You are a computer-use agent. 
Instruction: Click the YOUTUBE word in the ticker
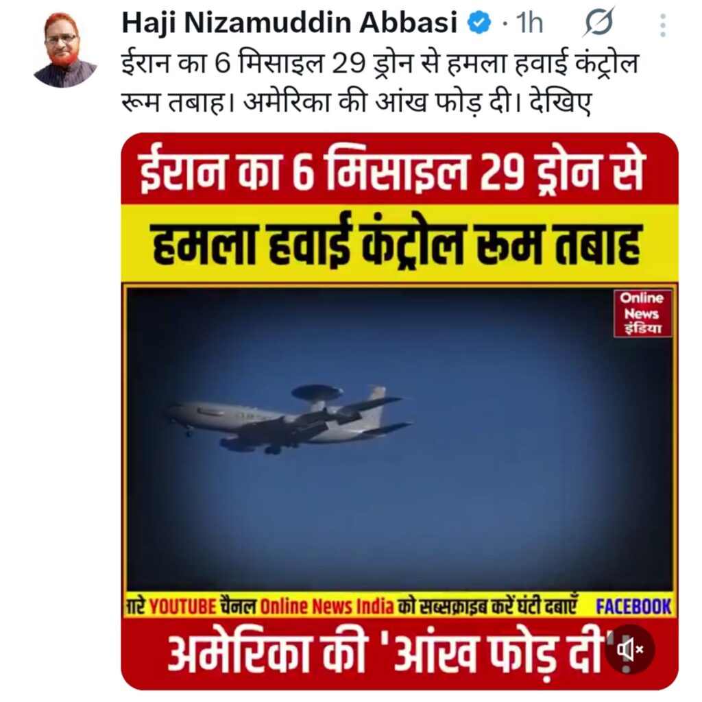pos(182,607)
